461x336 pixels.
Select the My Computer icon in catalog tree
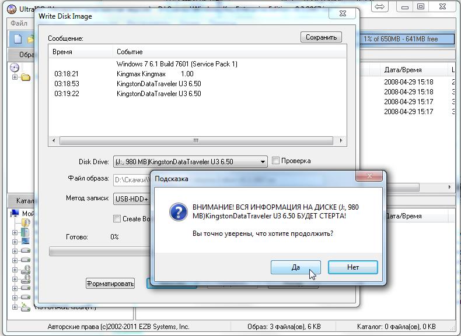click(x=15, y=213)
